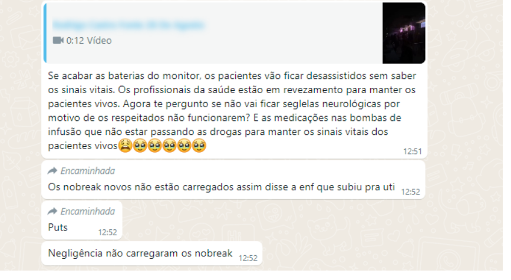This screenshot has width=511, height=280.
Task: Click the forwarded arrow above nobreak novos message
Action: (52, 171)
